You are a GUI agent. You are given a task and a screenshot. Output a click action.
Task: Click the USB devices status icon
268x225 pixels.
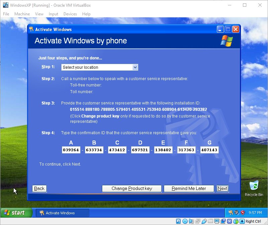204,221
